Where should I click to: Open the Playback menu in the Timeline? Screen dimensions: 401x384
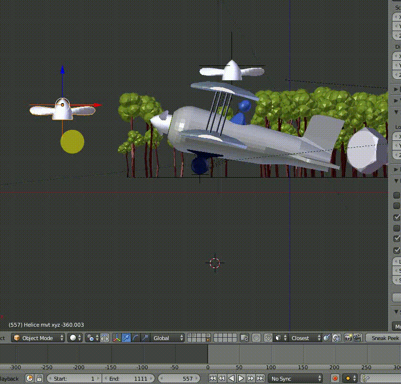[10, 378]
